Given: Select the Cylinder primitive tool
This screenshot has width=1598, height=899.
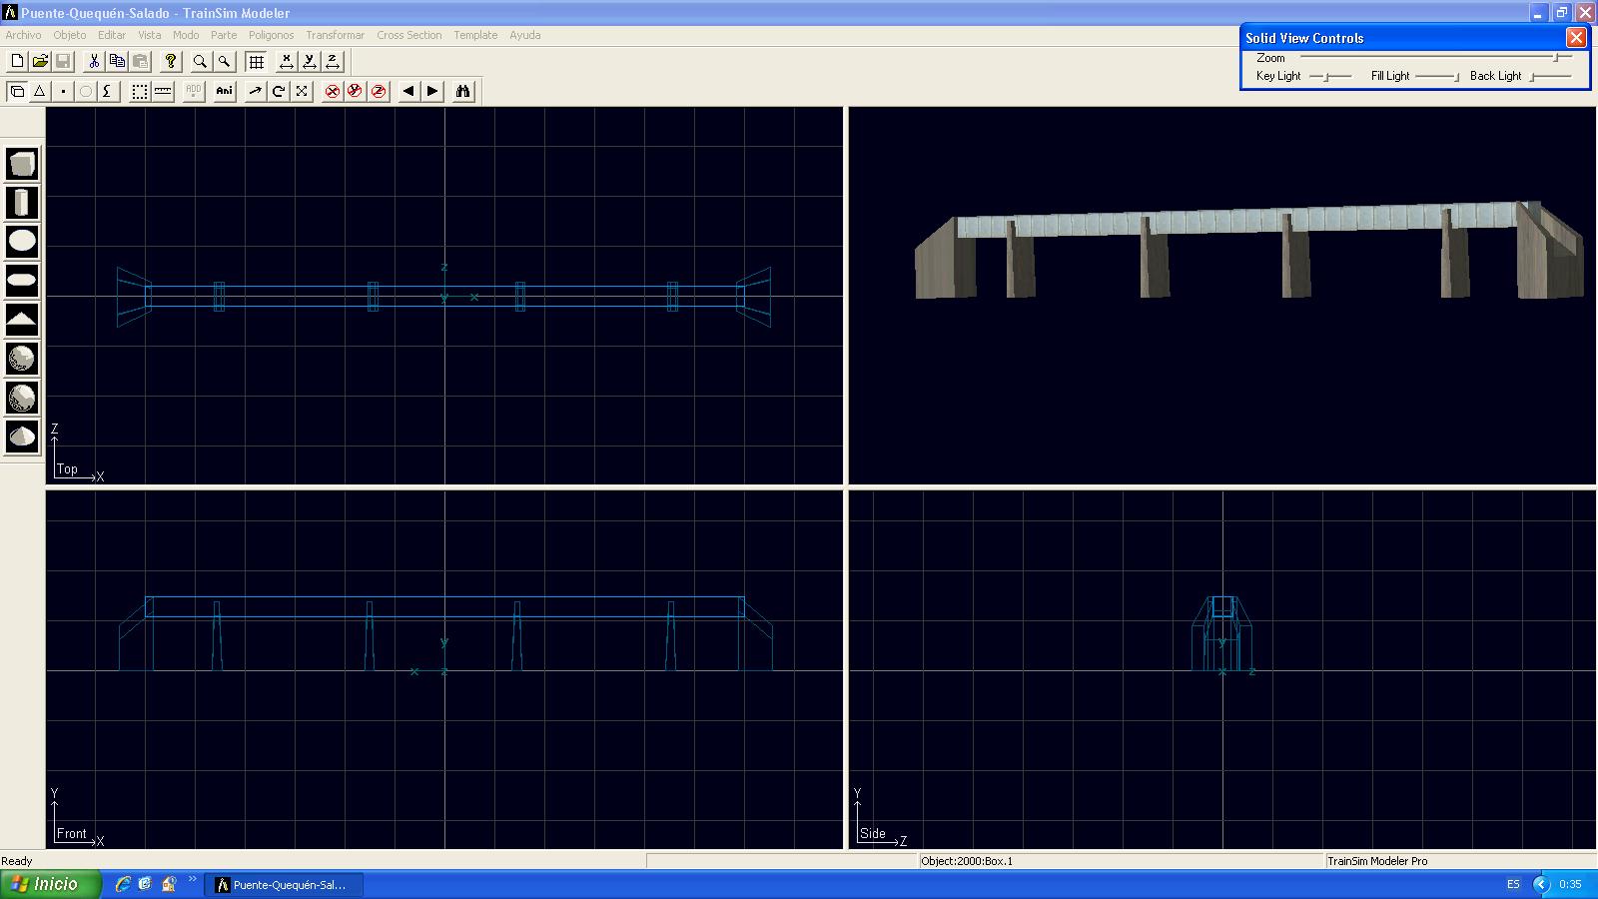Looking at the screenshot, I should [x=22, y=203].
